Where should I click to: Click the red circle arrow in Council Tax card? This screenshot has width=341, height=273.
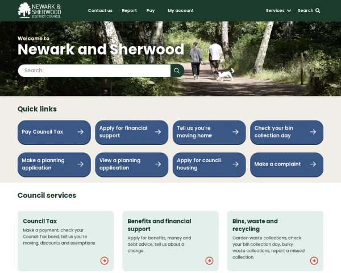coord(105,260)
